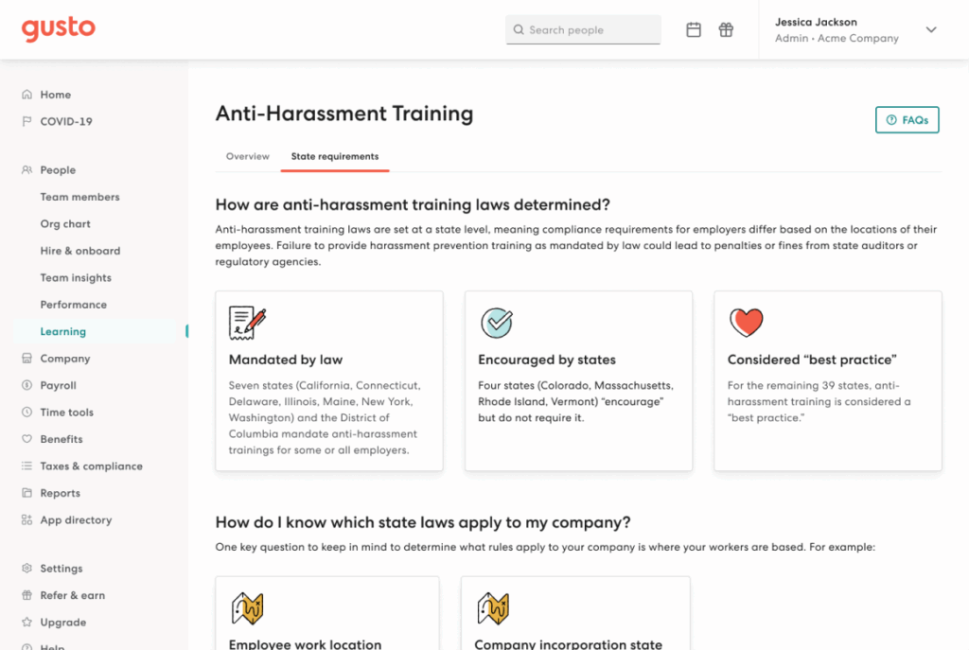The image size is (969, 650).
Task: Open Team members page
Action: (x=79, y=197)
